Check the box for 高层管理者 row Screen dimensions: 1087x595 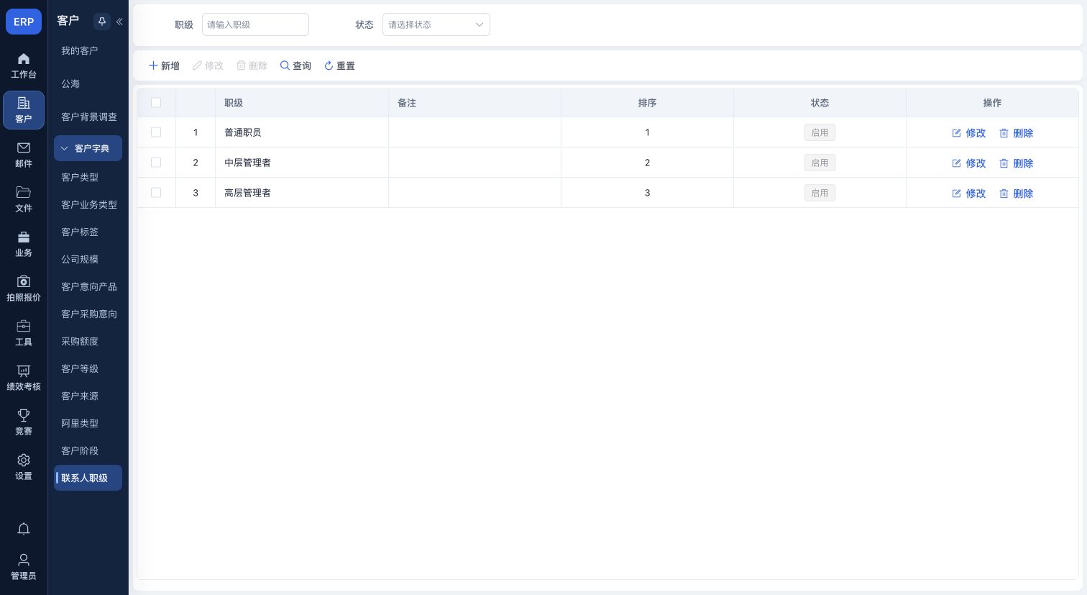pyautogui.click(x=156, y=193)
